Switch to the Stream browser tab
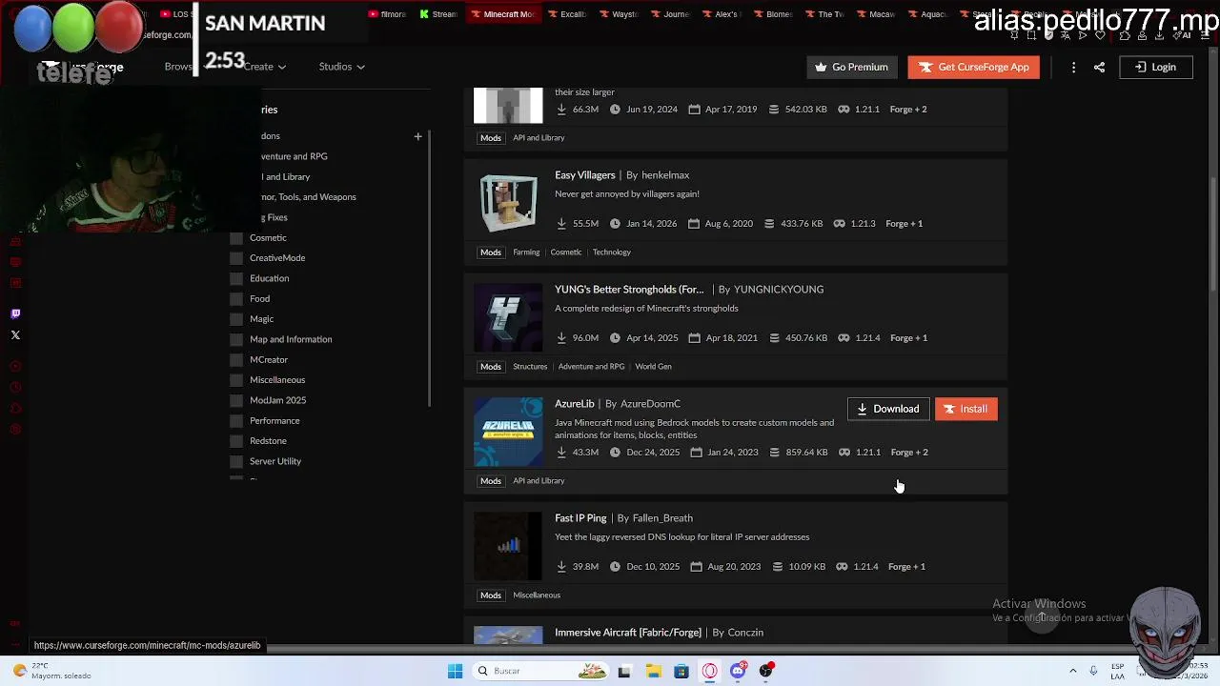 tap(438, 14)
